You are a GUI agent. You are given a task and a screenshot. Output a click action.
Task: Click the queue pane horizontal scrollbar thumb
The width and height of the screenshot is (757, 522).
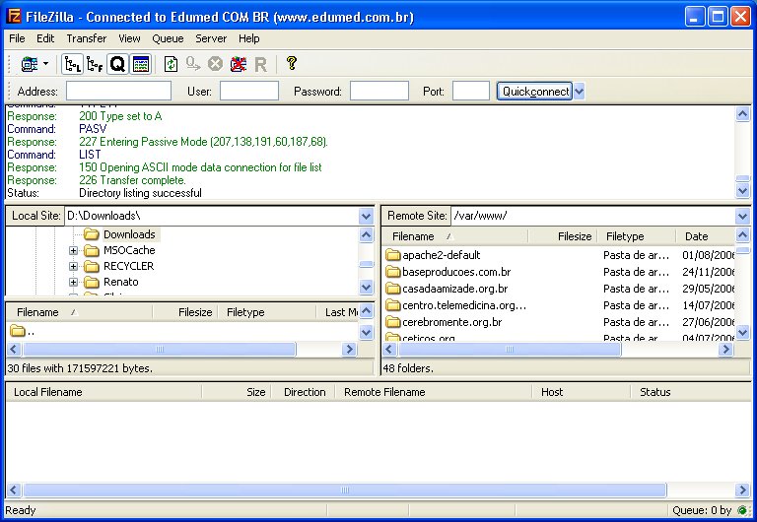(344, 490)
